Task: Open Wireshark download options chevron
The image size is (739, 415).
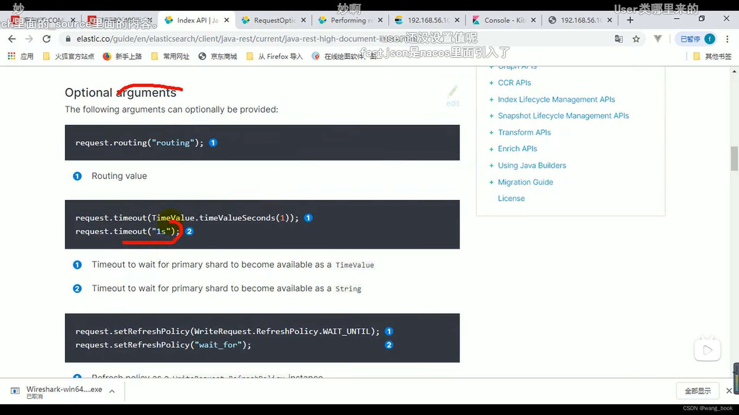Action: (112, 391)
